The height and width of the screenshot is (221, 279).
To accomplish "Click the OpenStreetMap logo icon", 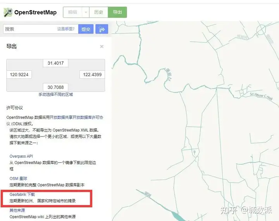I will pyautogui.click(x=8, y=12).
